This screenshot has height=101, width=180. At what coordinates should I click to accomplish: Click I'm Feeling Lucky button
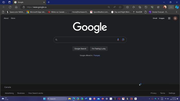(x=99, y=49)
